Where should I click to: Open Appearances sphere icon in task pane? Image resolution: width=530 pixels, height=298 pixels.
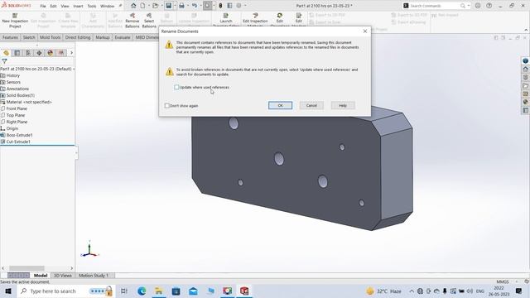[x=525, y=102]
